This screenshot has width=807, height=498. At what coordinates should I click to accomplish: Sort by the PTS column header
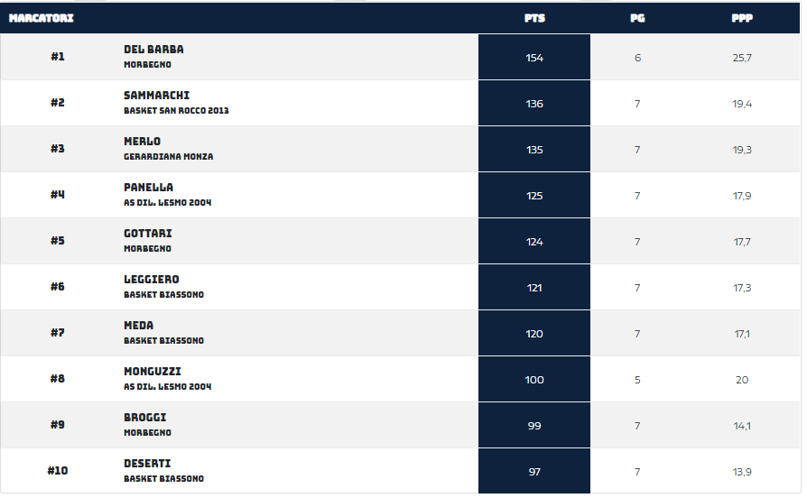(x=534, y=18)
